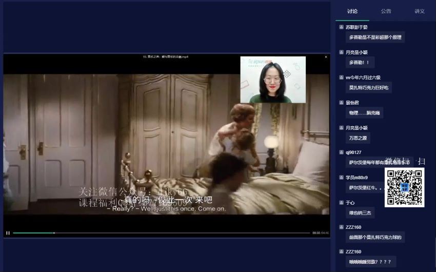Click the movie video frame
This screenshot has height=272, width=436.
tap(166, 144)
